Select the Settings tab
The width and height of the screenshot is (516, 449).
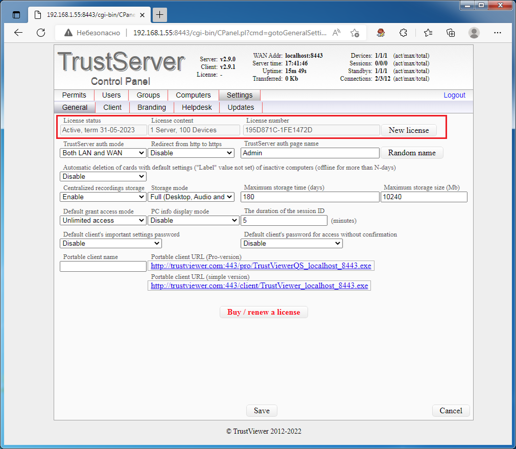(x=239, y=95)
